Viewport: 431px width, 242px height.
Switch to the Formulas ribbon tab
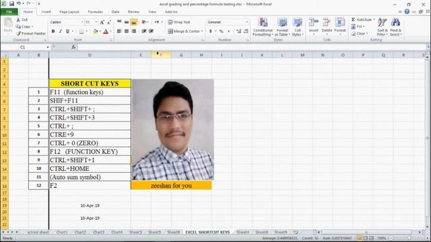tap(96, 12)
